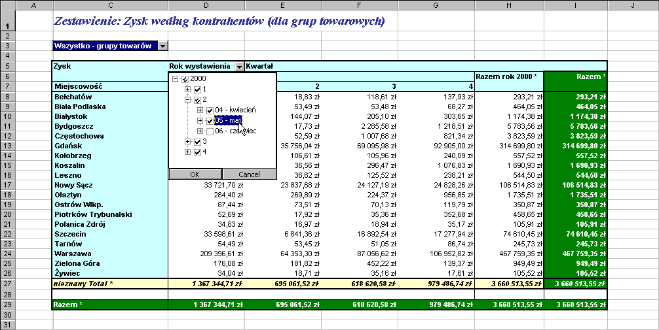Confirm the filter with OK
Image resolution: width=659 pixels, height=330 pixels.
click(x=195, y=174)
